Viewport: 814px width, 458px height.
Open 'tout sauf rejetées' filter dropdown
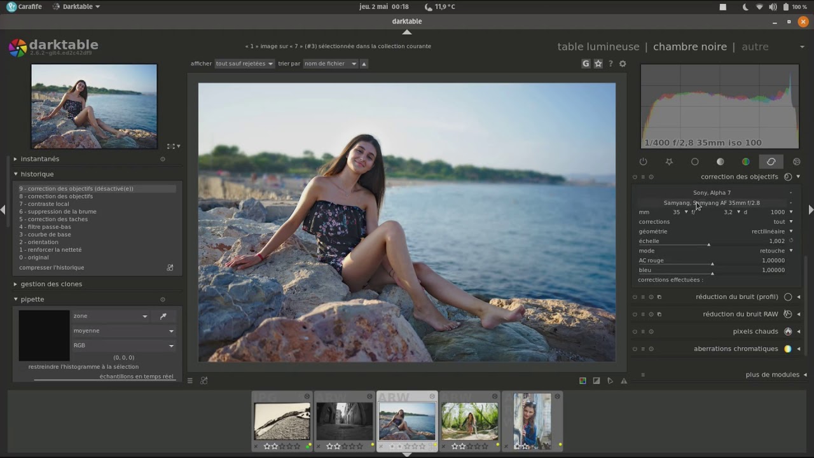[244, 64]
